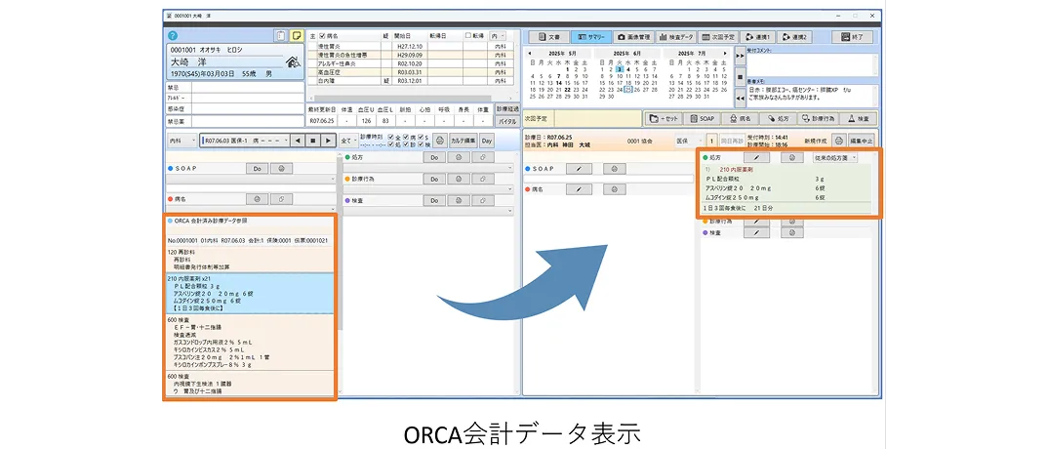Click print icon in right 処方 row
1048x449 pixels.
[x=792, y=158]
